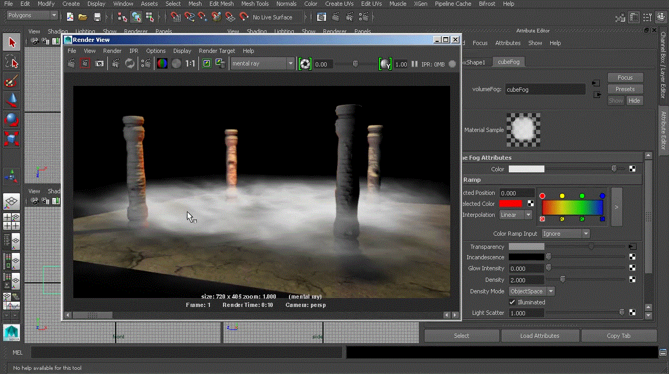Open the Interpolation Linear dropdown

coord(516,215)
